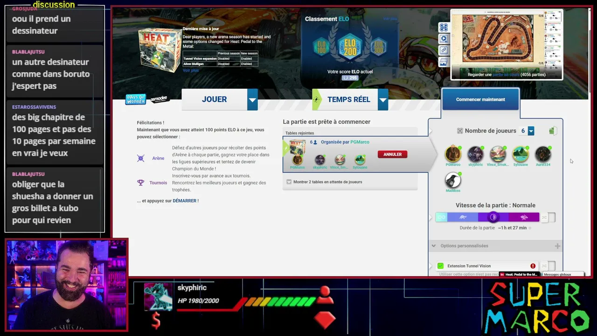Click the Heat box icon in joined table
The image size is (597, 336).
tap(297, 147)
